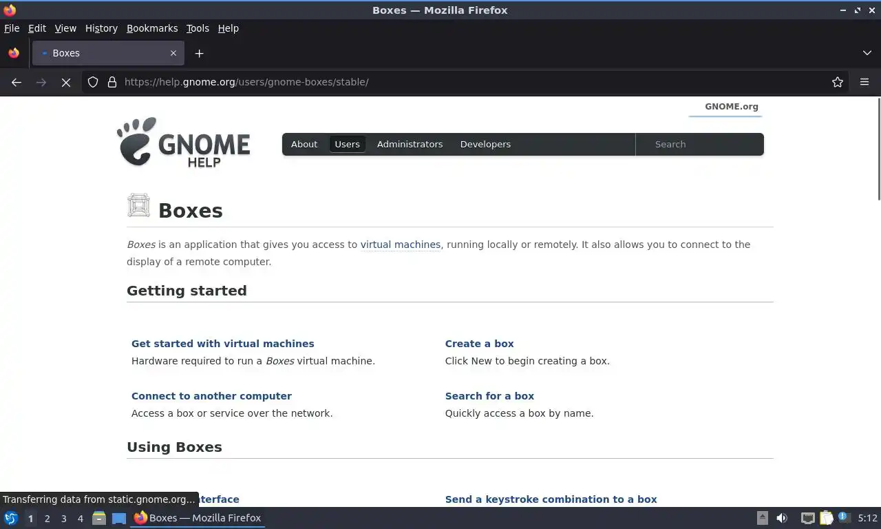Viewport: 881px width, 529px height.
Task: Follow the GNOME.org link
Action: [731, 107]
